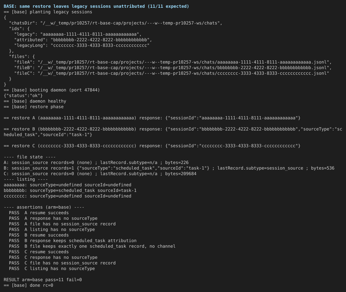Click the restore B response line
Screen dimensions: 346x292
pos(173,132)
